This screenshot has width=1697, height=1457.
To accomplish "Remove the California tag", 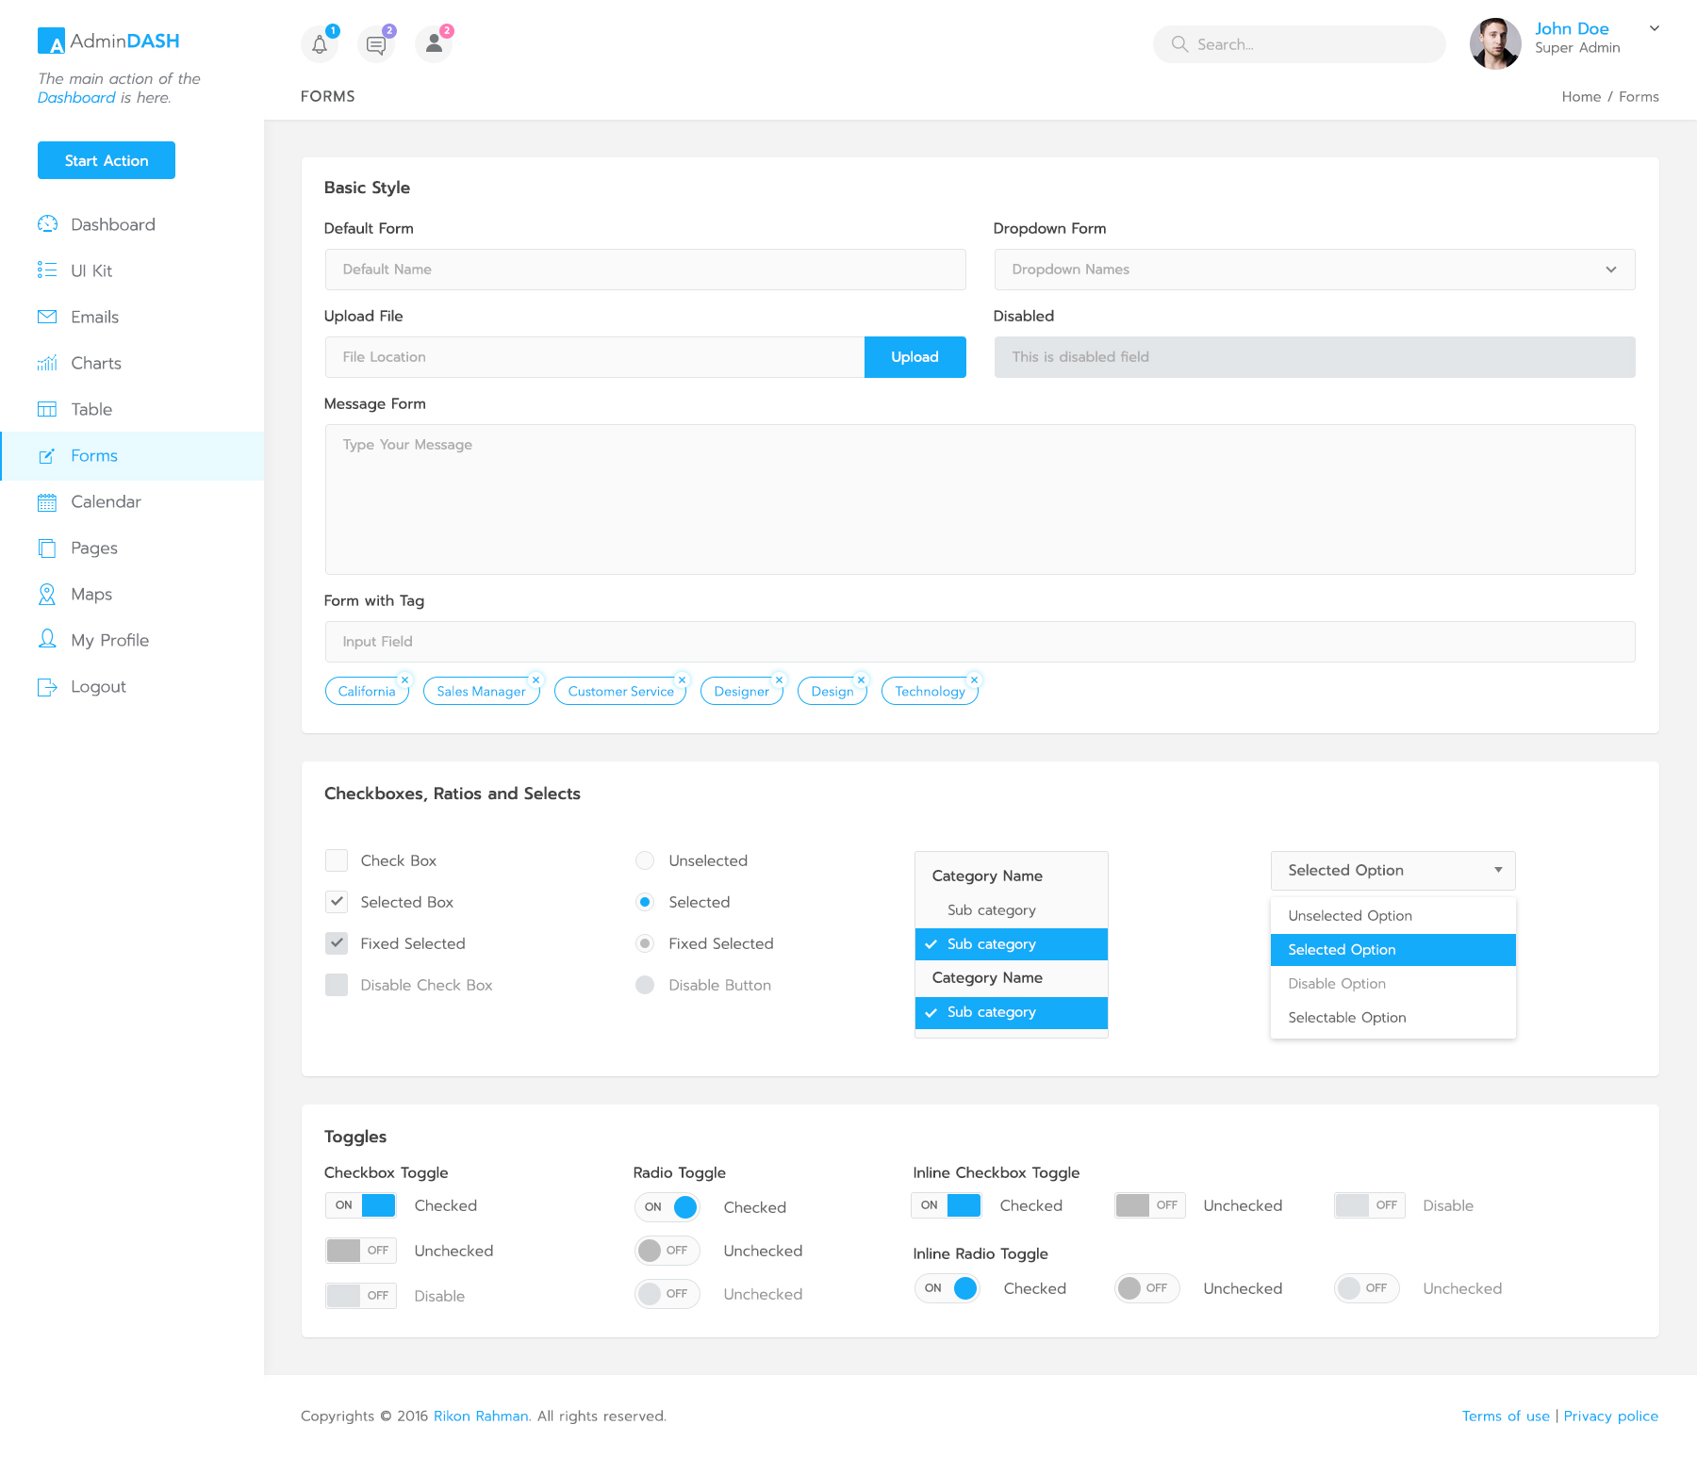I will pyautogui.click(x=404, y=679).
